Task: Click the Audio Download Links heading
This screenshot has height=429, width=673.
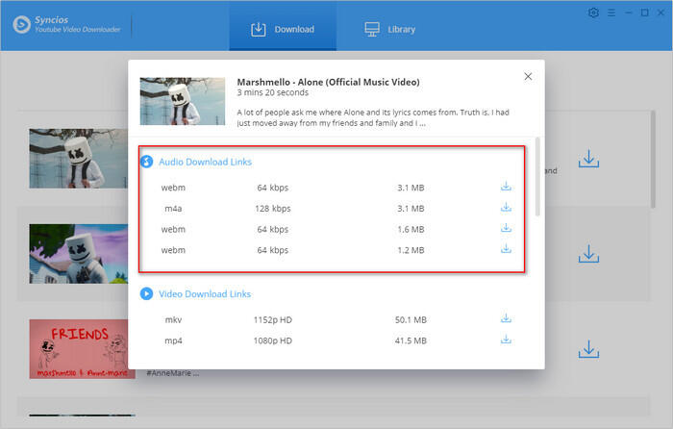Action: click(205, 162)
